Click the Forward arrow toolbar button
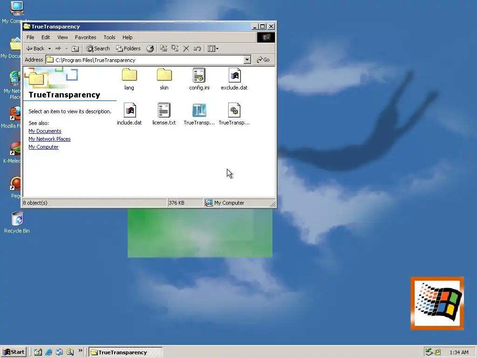This screenshot has width=477, height=358. coord(58,48)
